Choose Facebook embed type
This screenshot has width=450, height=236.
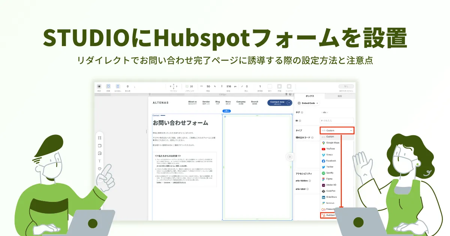[x=337, y=161]
